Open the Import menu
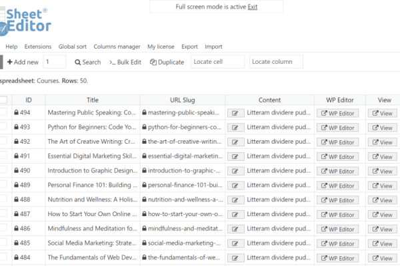The height and width of the screenshot is (266, 400). (213, 47)
